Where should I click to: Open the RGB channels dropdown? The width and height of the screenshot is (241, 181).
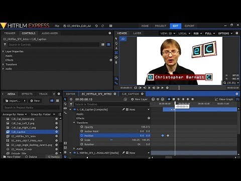pos(198,33)
